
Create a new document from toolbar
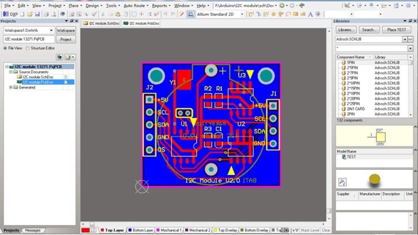(23, 14)
